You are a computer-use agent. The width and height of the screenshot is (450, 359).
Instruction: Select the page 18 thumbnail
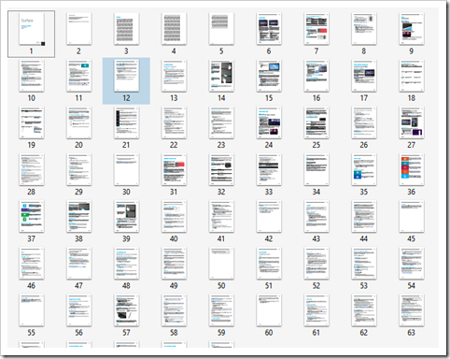412,76
